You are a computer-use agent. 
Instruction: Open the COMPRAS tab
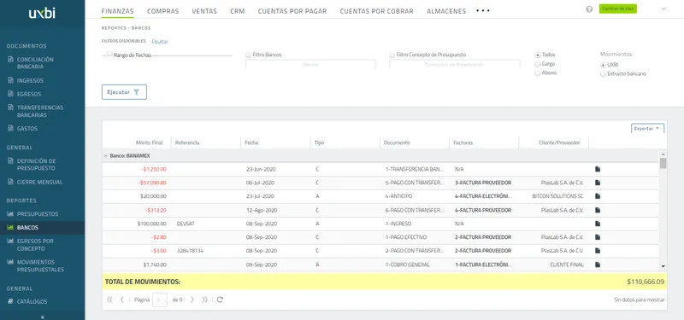(162, 11)
